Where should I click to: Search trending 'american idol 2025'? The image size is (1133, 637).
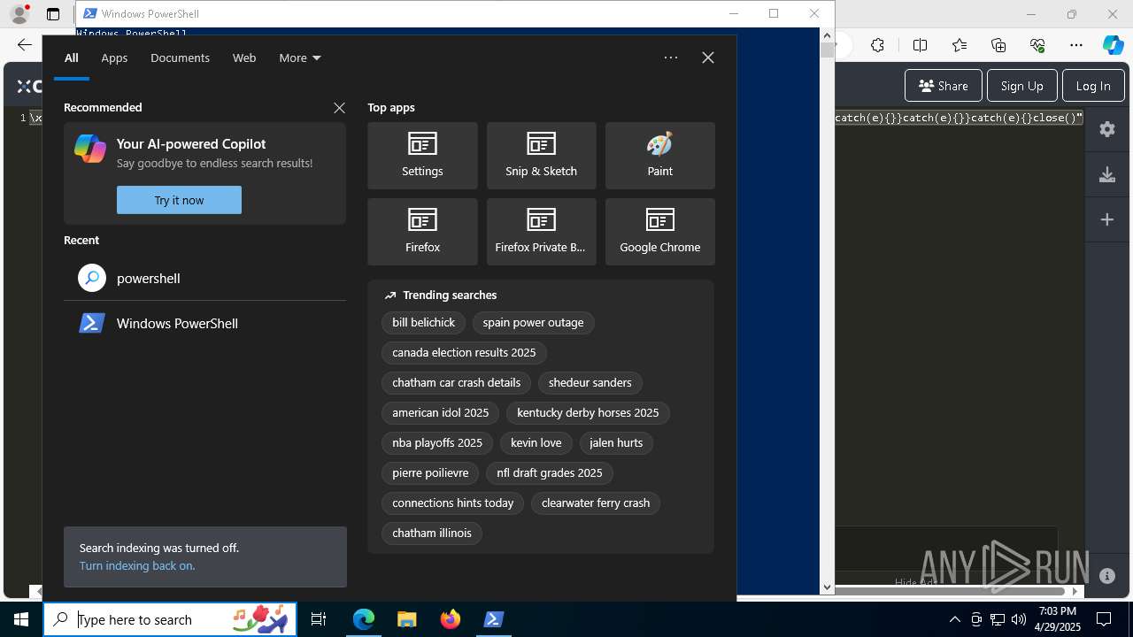(440, 413)
